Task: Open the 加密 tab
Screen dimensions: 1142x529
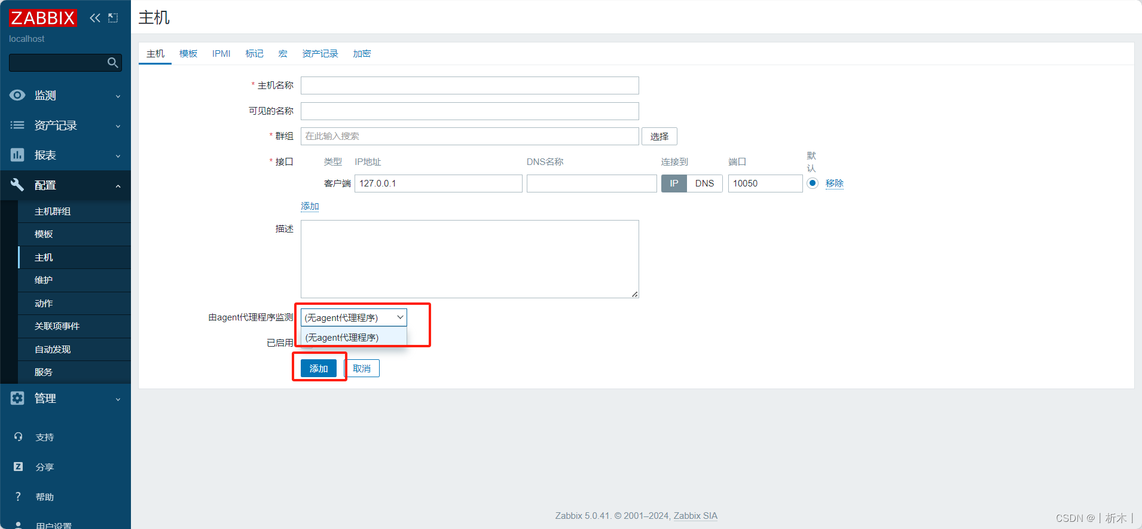Action: pos(362,54)
